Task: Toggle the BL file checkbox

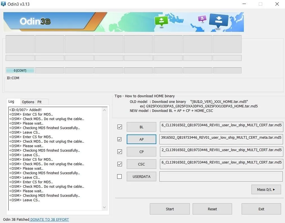Action: pyautogui.click(x=120, y=127)
